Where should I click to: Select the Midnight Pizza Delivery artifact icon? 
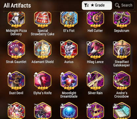point(16,19)
